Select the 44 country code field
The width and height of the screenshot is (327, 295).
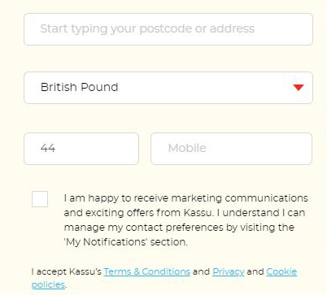click(x=81, y=149)
